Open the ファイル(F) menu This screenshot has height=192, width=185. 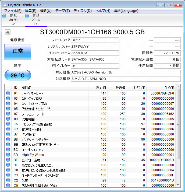(x=13, y=11)
